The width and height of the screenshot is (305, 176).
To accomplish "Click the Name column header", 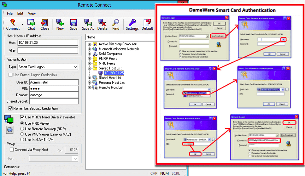I will 120,37.
